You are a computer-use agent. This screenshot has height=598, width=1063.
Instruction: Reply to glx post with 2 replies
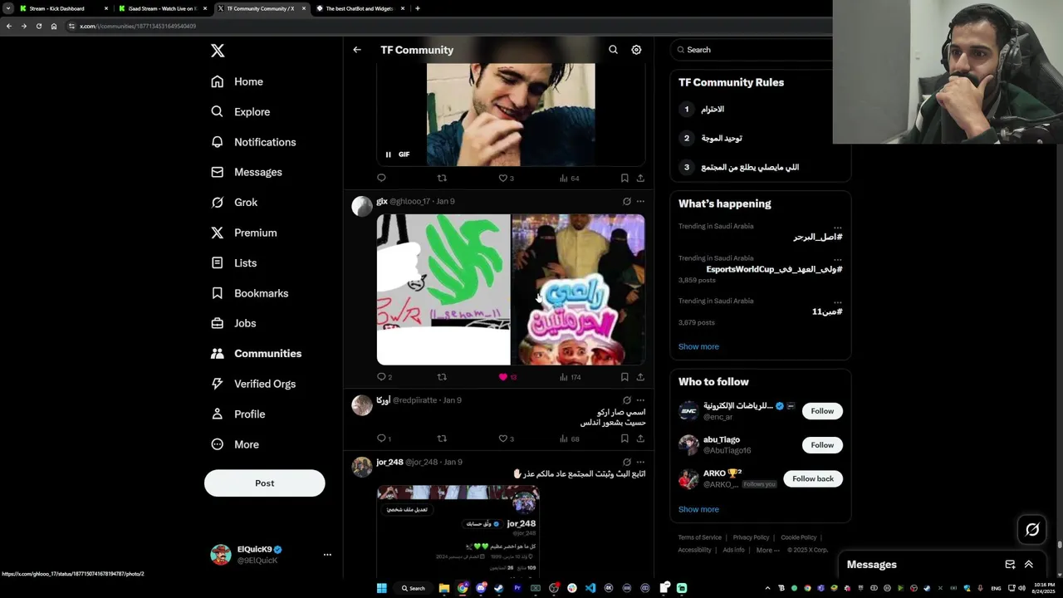pyautogui.click(x=384, y=377)
